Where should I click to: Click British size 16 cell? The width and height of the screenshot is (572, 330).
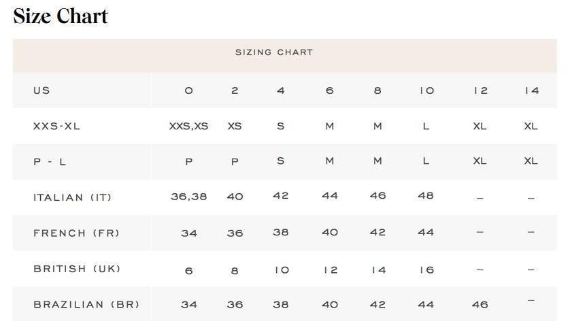pos(426,269)
